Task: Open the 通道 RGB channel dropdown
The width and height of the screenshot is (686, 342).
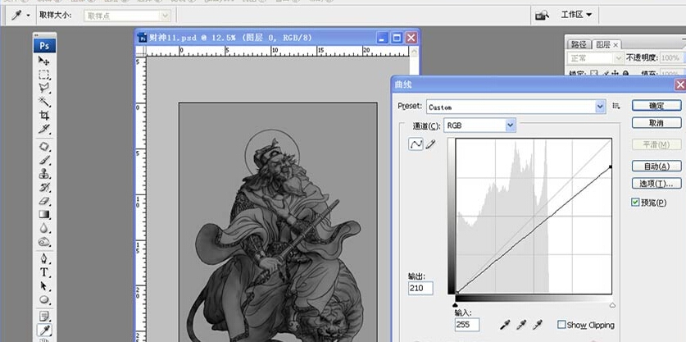Action: (x=510, y=125)
